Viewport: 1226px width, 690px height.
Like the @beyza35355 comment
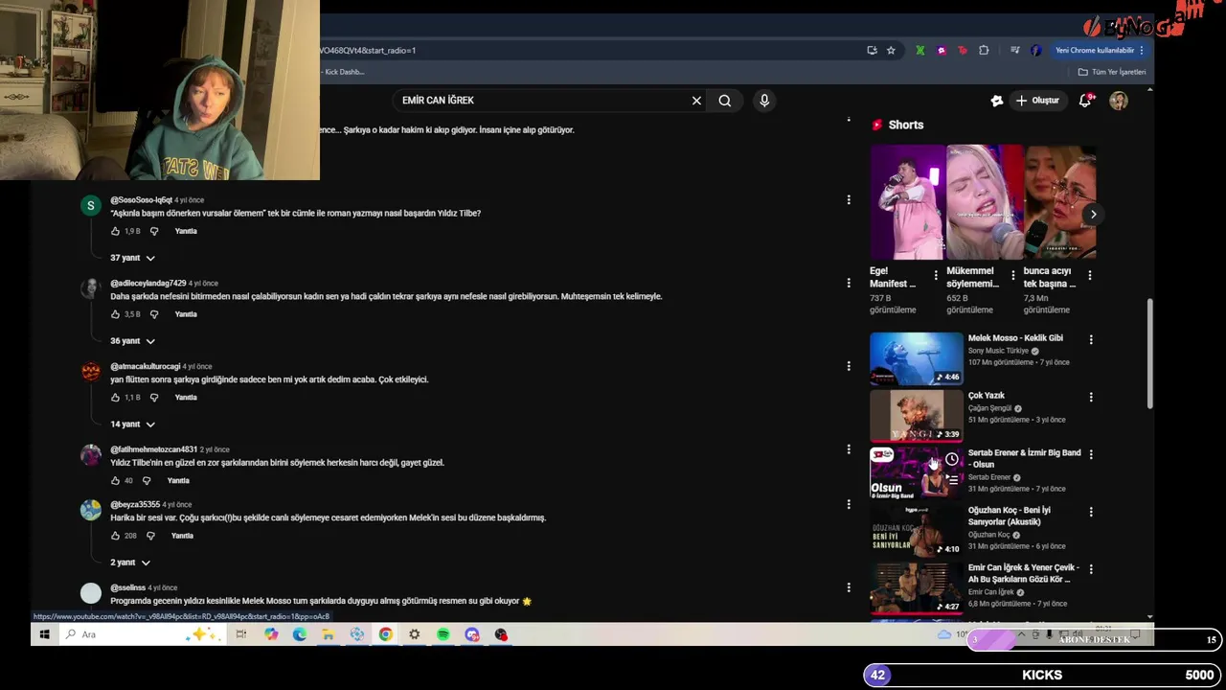115,536
